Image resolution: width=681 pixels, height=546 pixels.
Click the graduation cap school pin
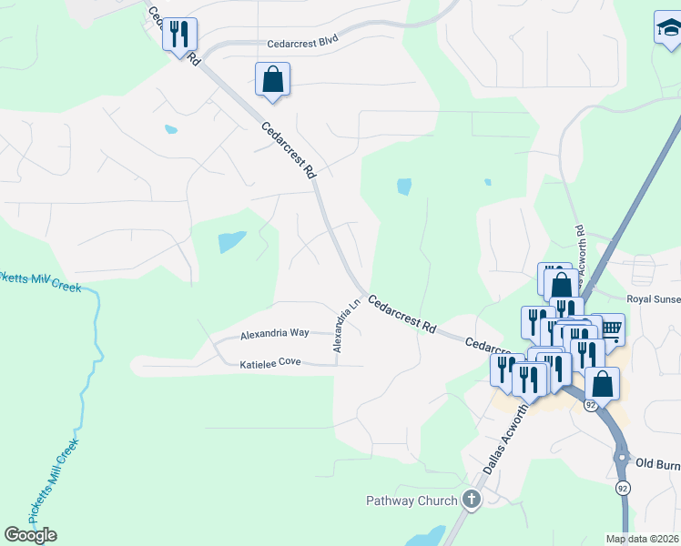click(x=670, y=29)
